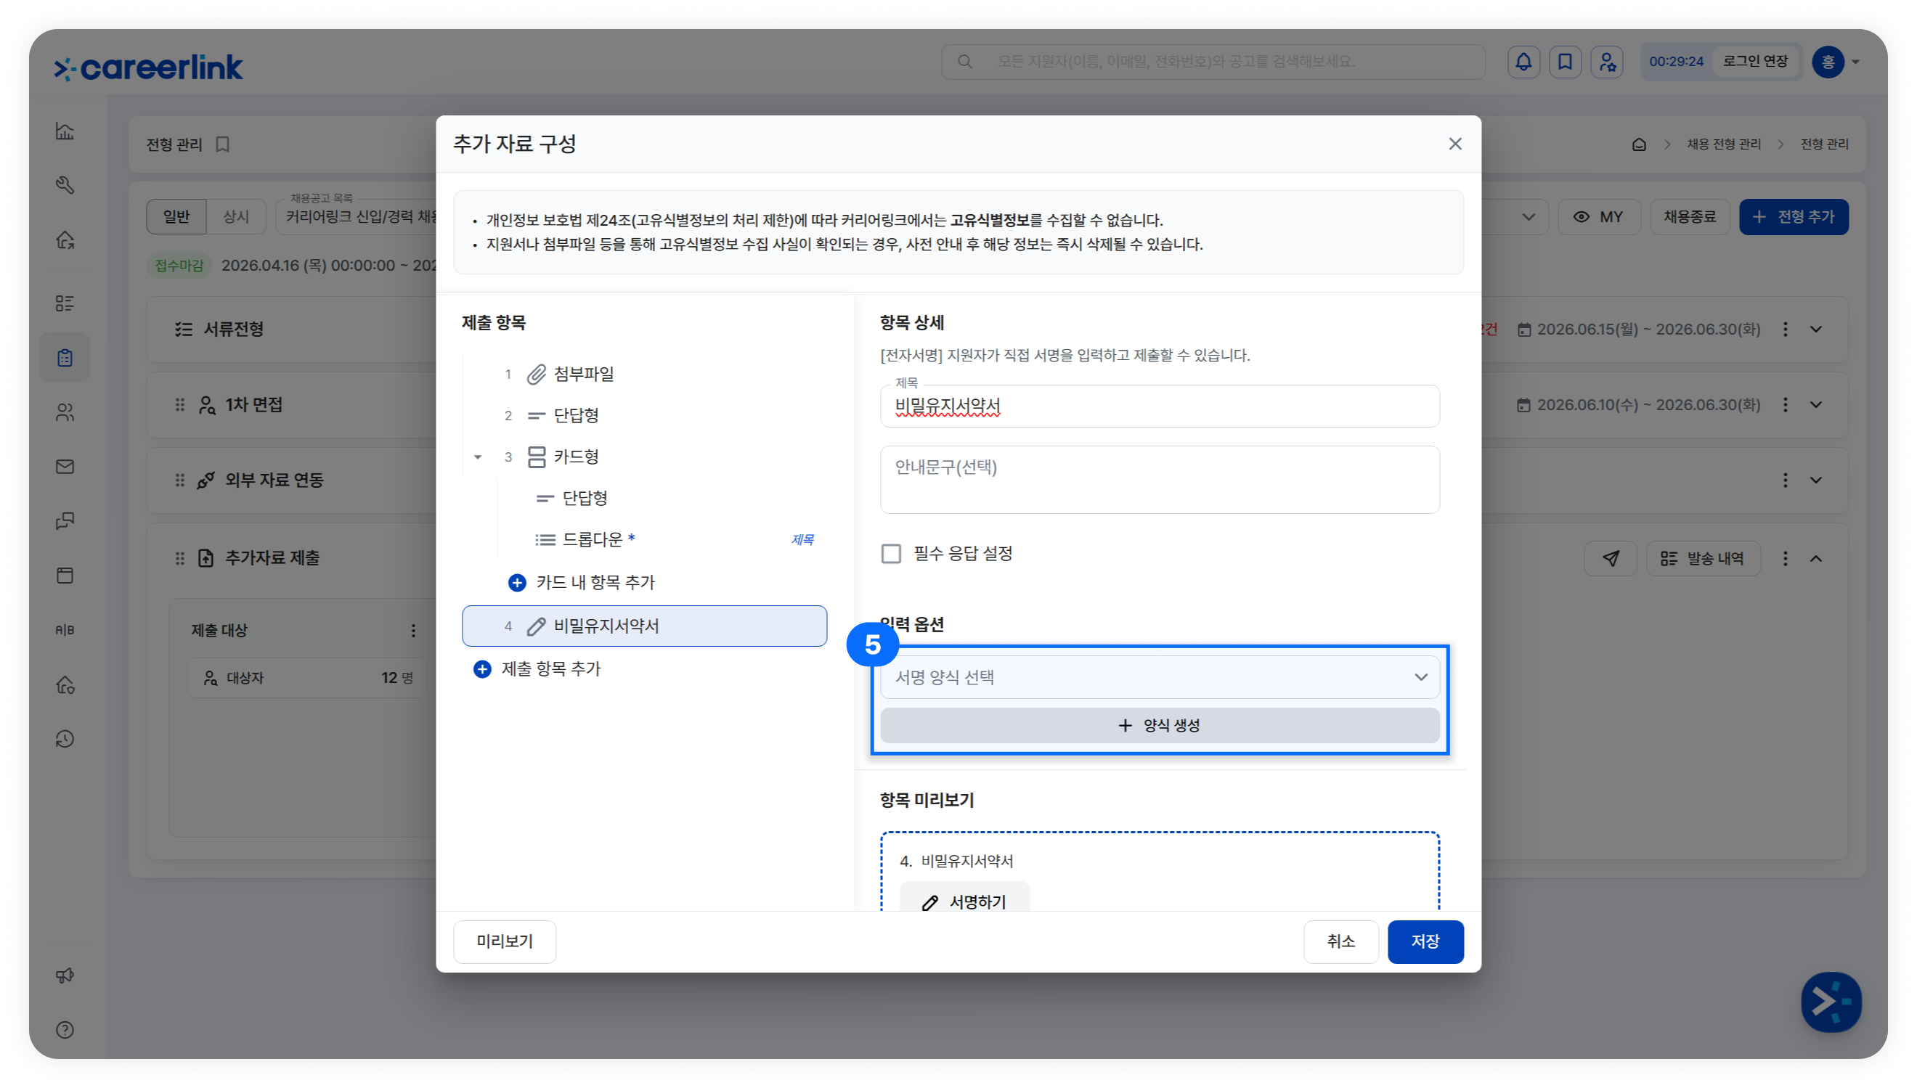
Task: Open 제출 대상 card three-dot menu
Action: tap(413, 631)
